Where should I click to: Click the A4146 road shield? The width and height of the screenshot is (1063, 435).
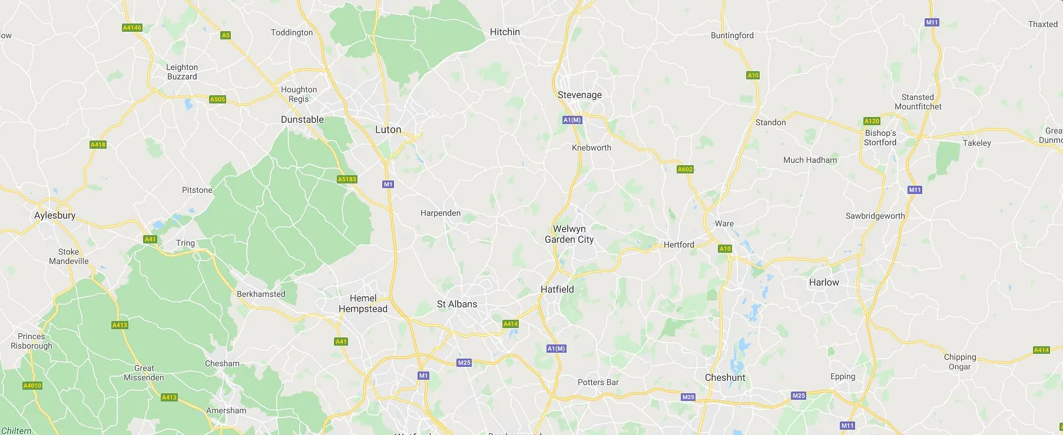[x=132, y=28]
